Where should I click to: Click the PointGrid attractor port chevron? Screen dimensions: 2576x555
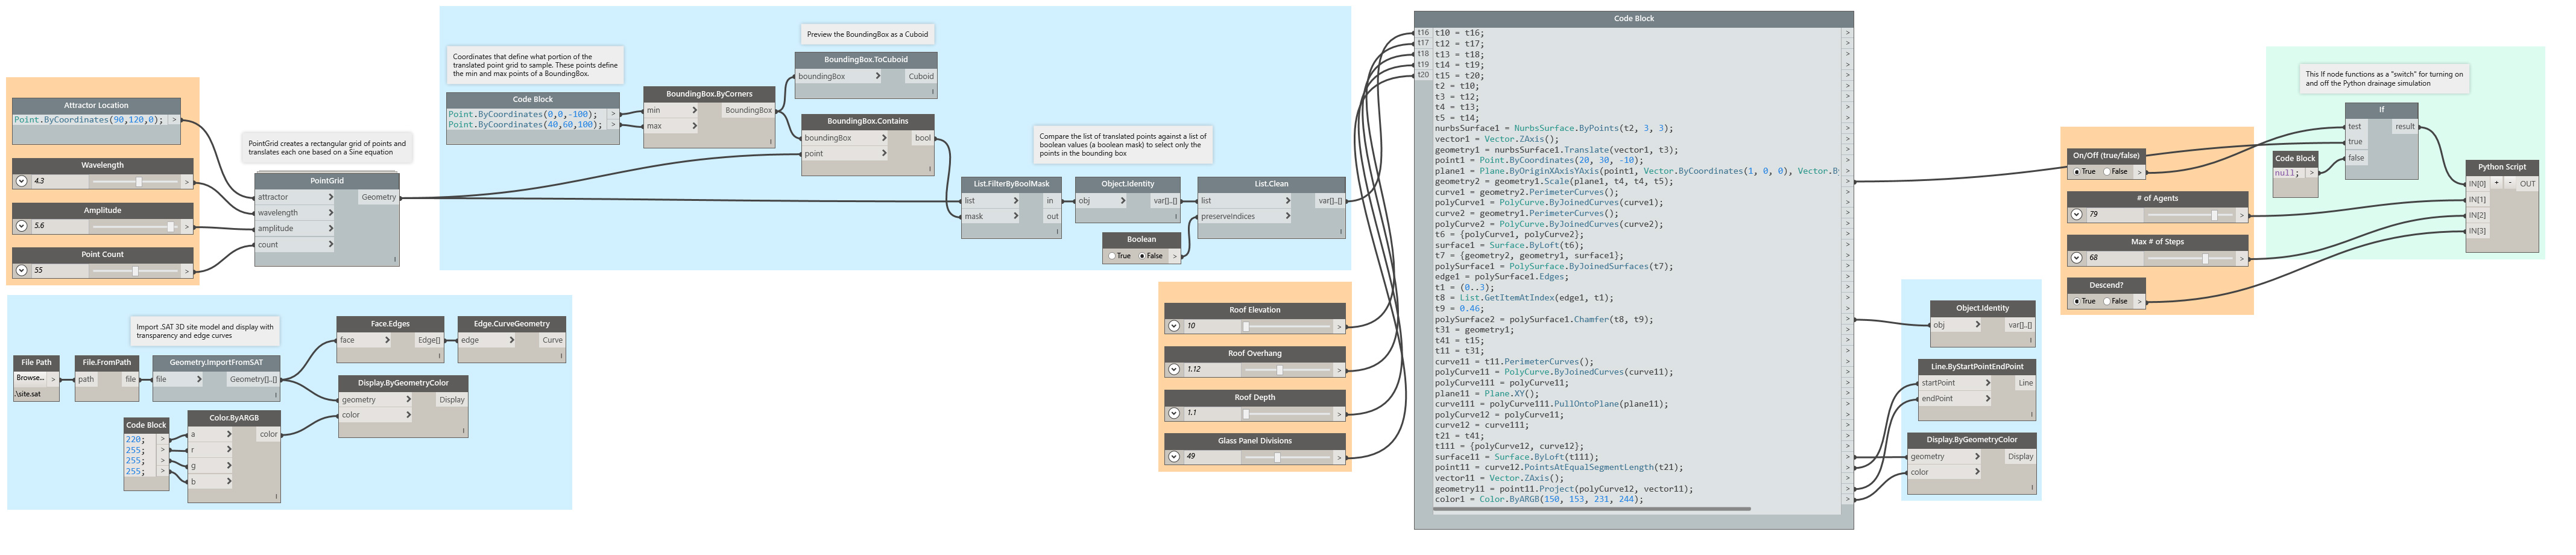pos(331,198)
